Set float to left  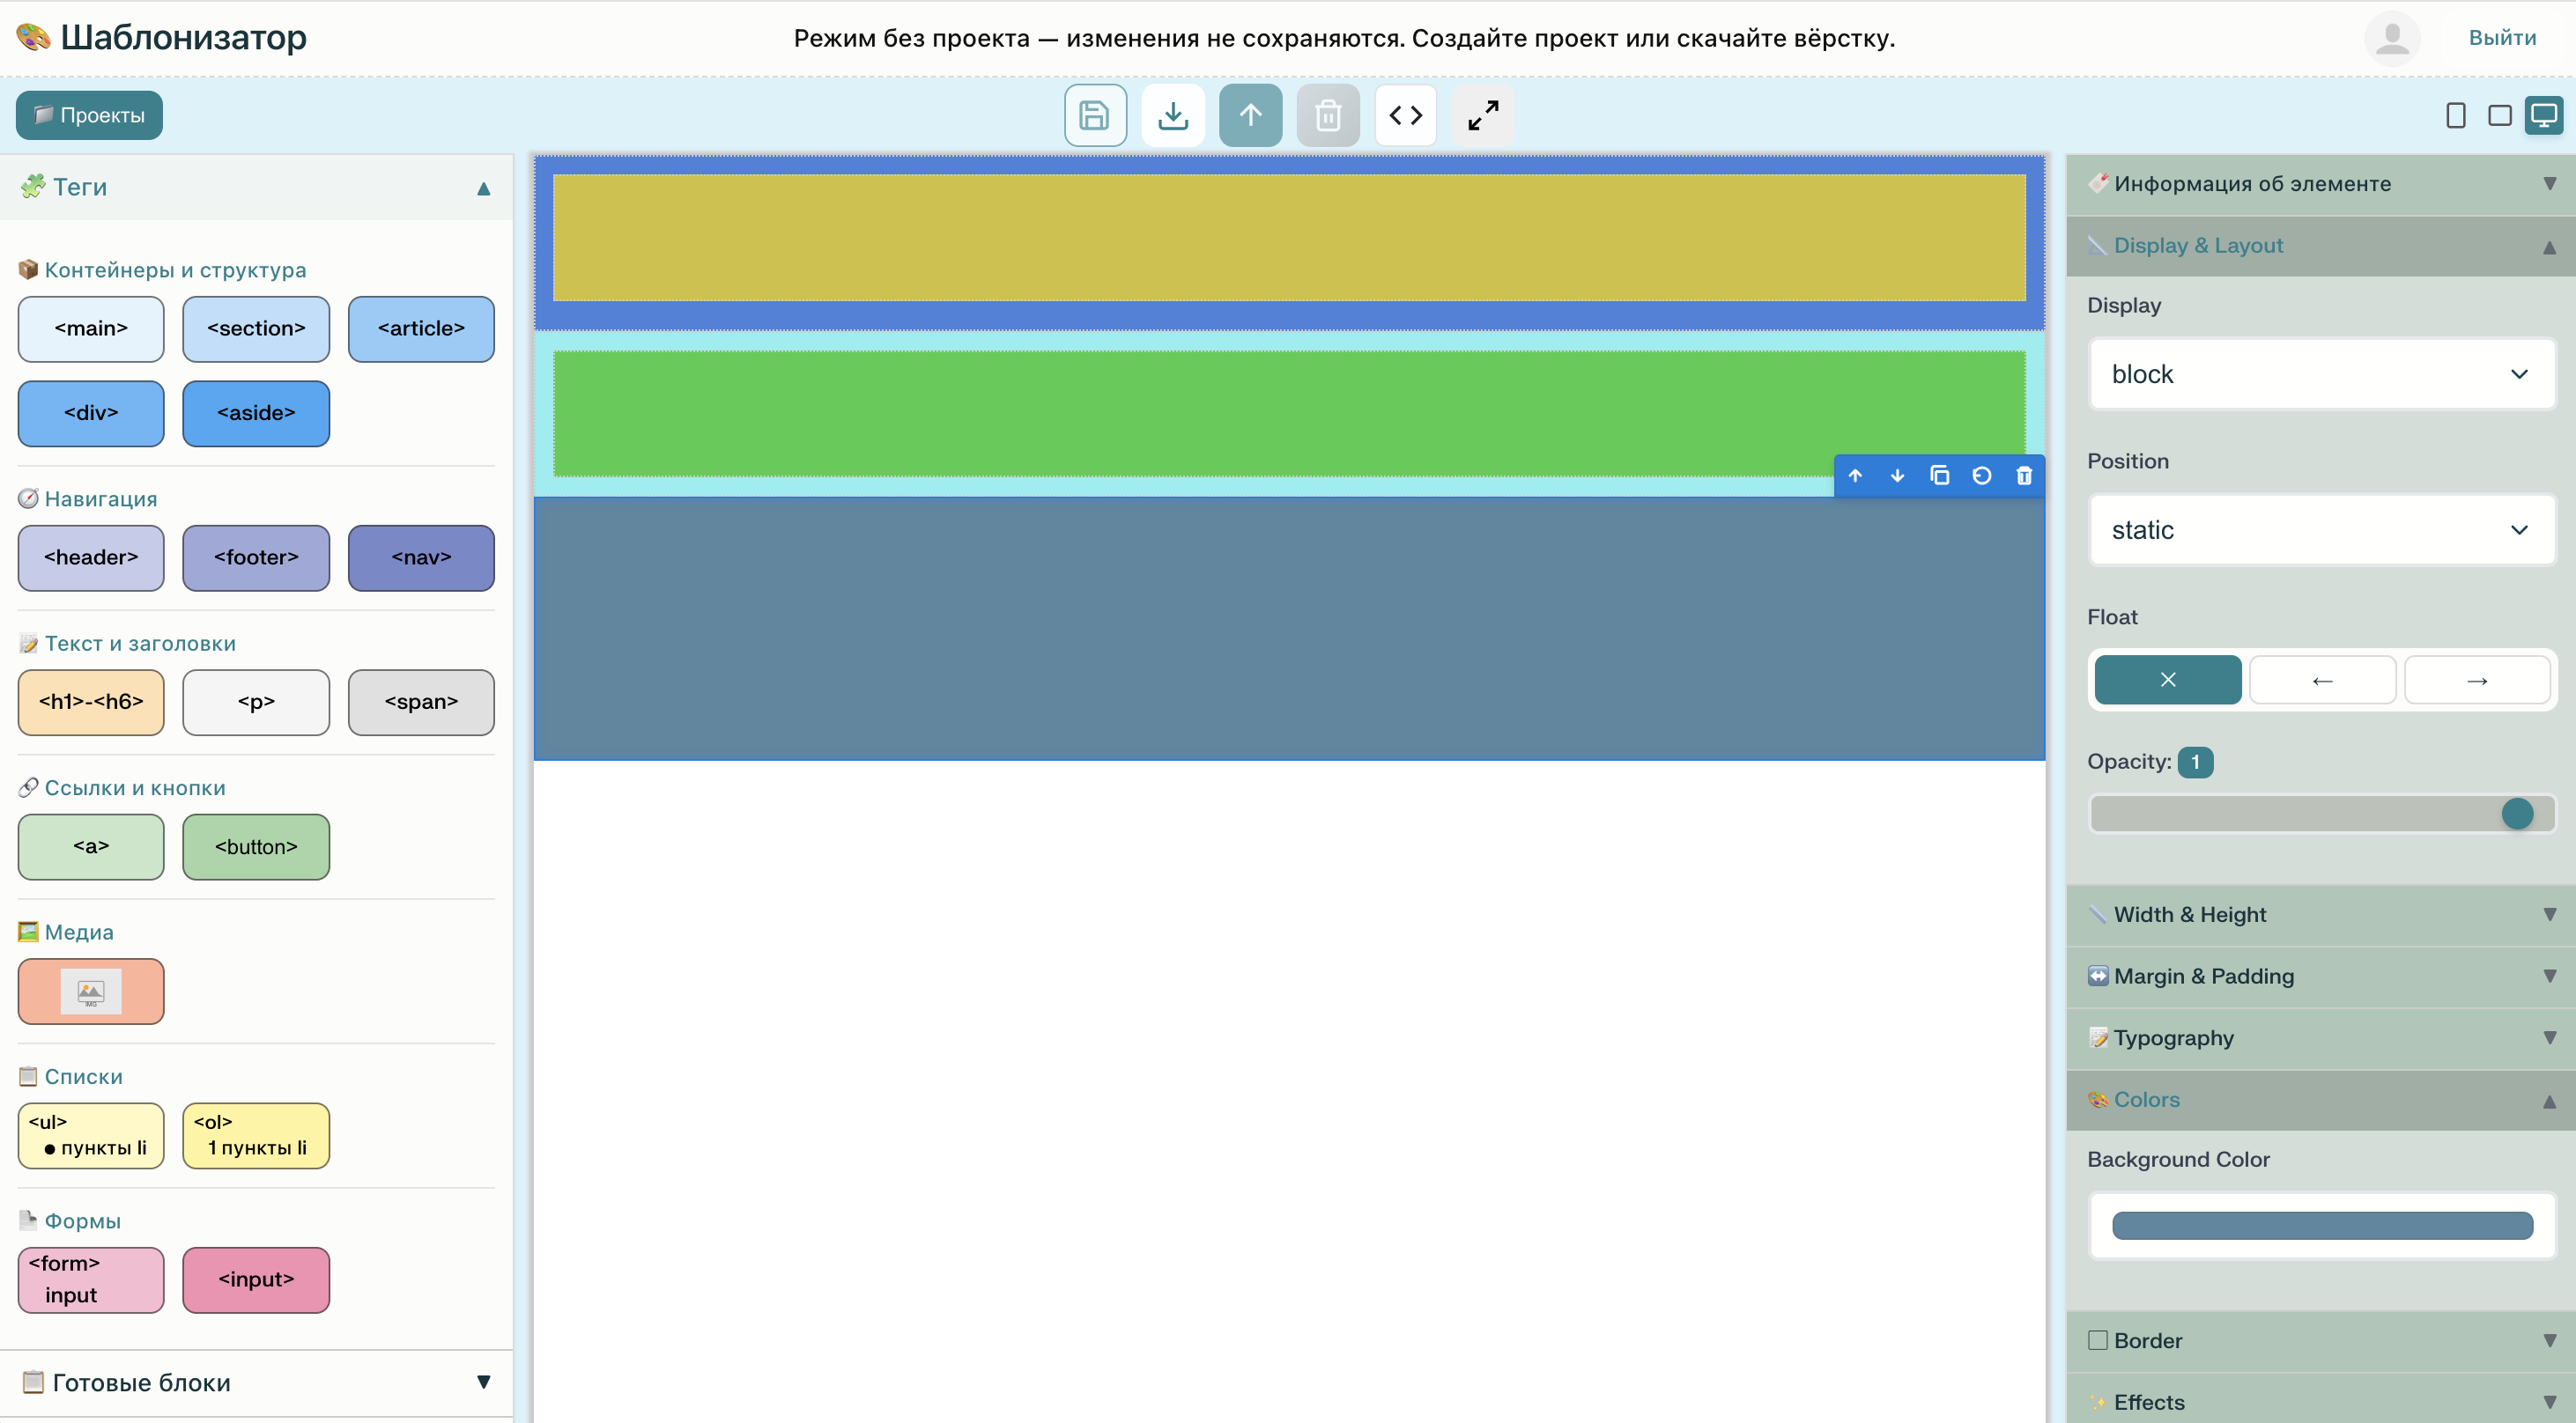2322,680
